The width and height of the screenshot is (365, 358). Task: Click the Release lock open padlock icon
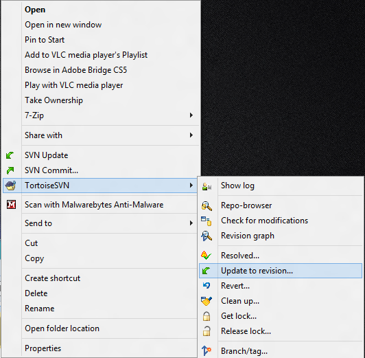coord(207,331)
